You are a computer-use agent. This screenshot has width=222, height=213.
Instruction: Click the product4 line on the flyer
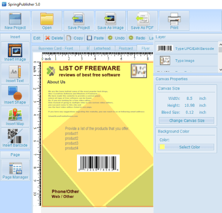[x=72, y=148]
